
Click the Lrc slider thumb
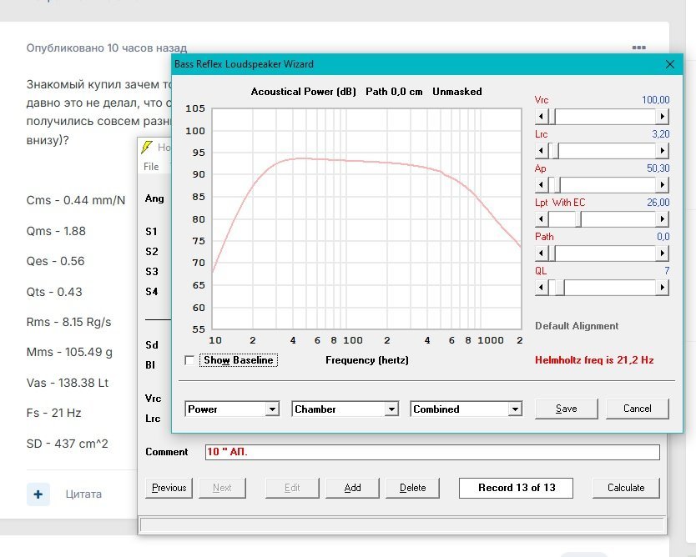554,151
